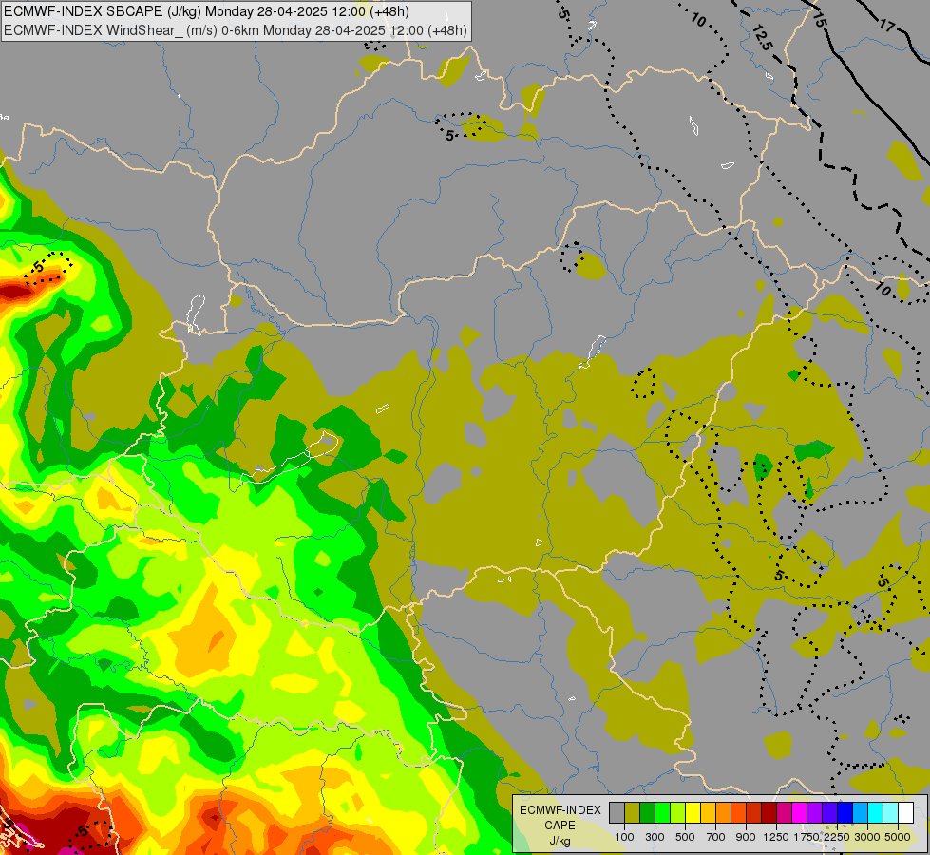Screen dimensions: 930x855
Task: Click the gray swatch in the CAPE legend
Action: click(617, 812)
